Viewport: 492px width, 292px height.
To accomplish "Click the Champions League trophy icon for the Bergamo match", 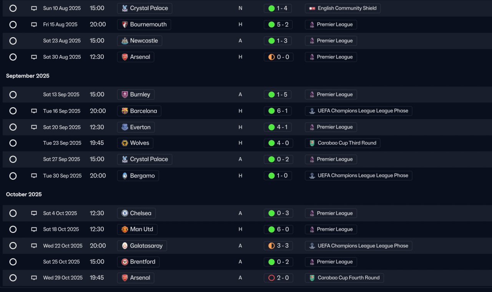I will tap(312, 176).
